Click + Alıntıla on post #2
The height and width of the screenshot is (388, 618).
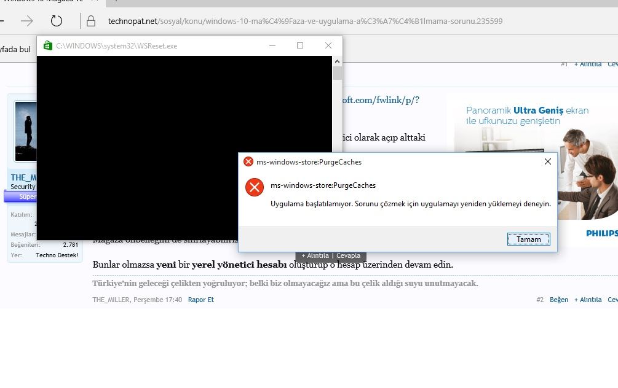588,300
